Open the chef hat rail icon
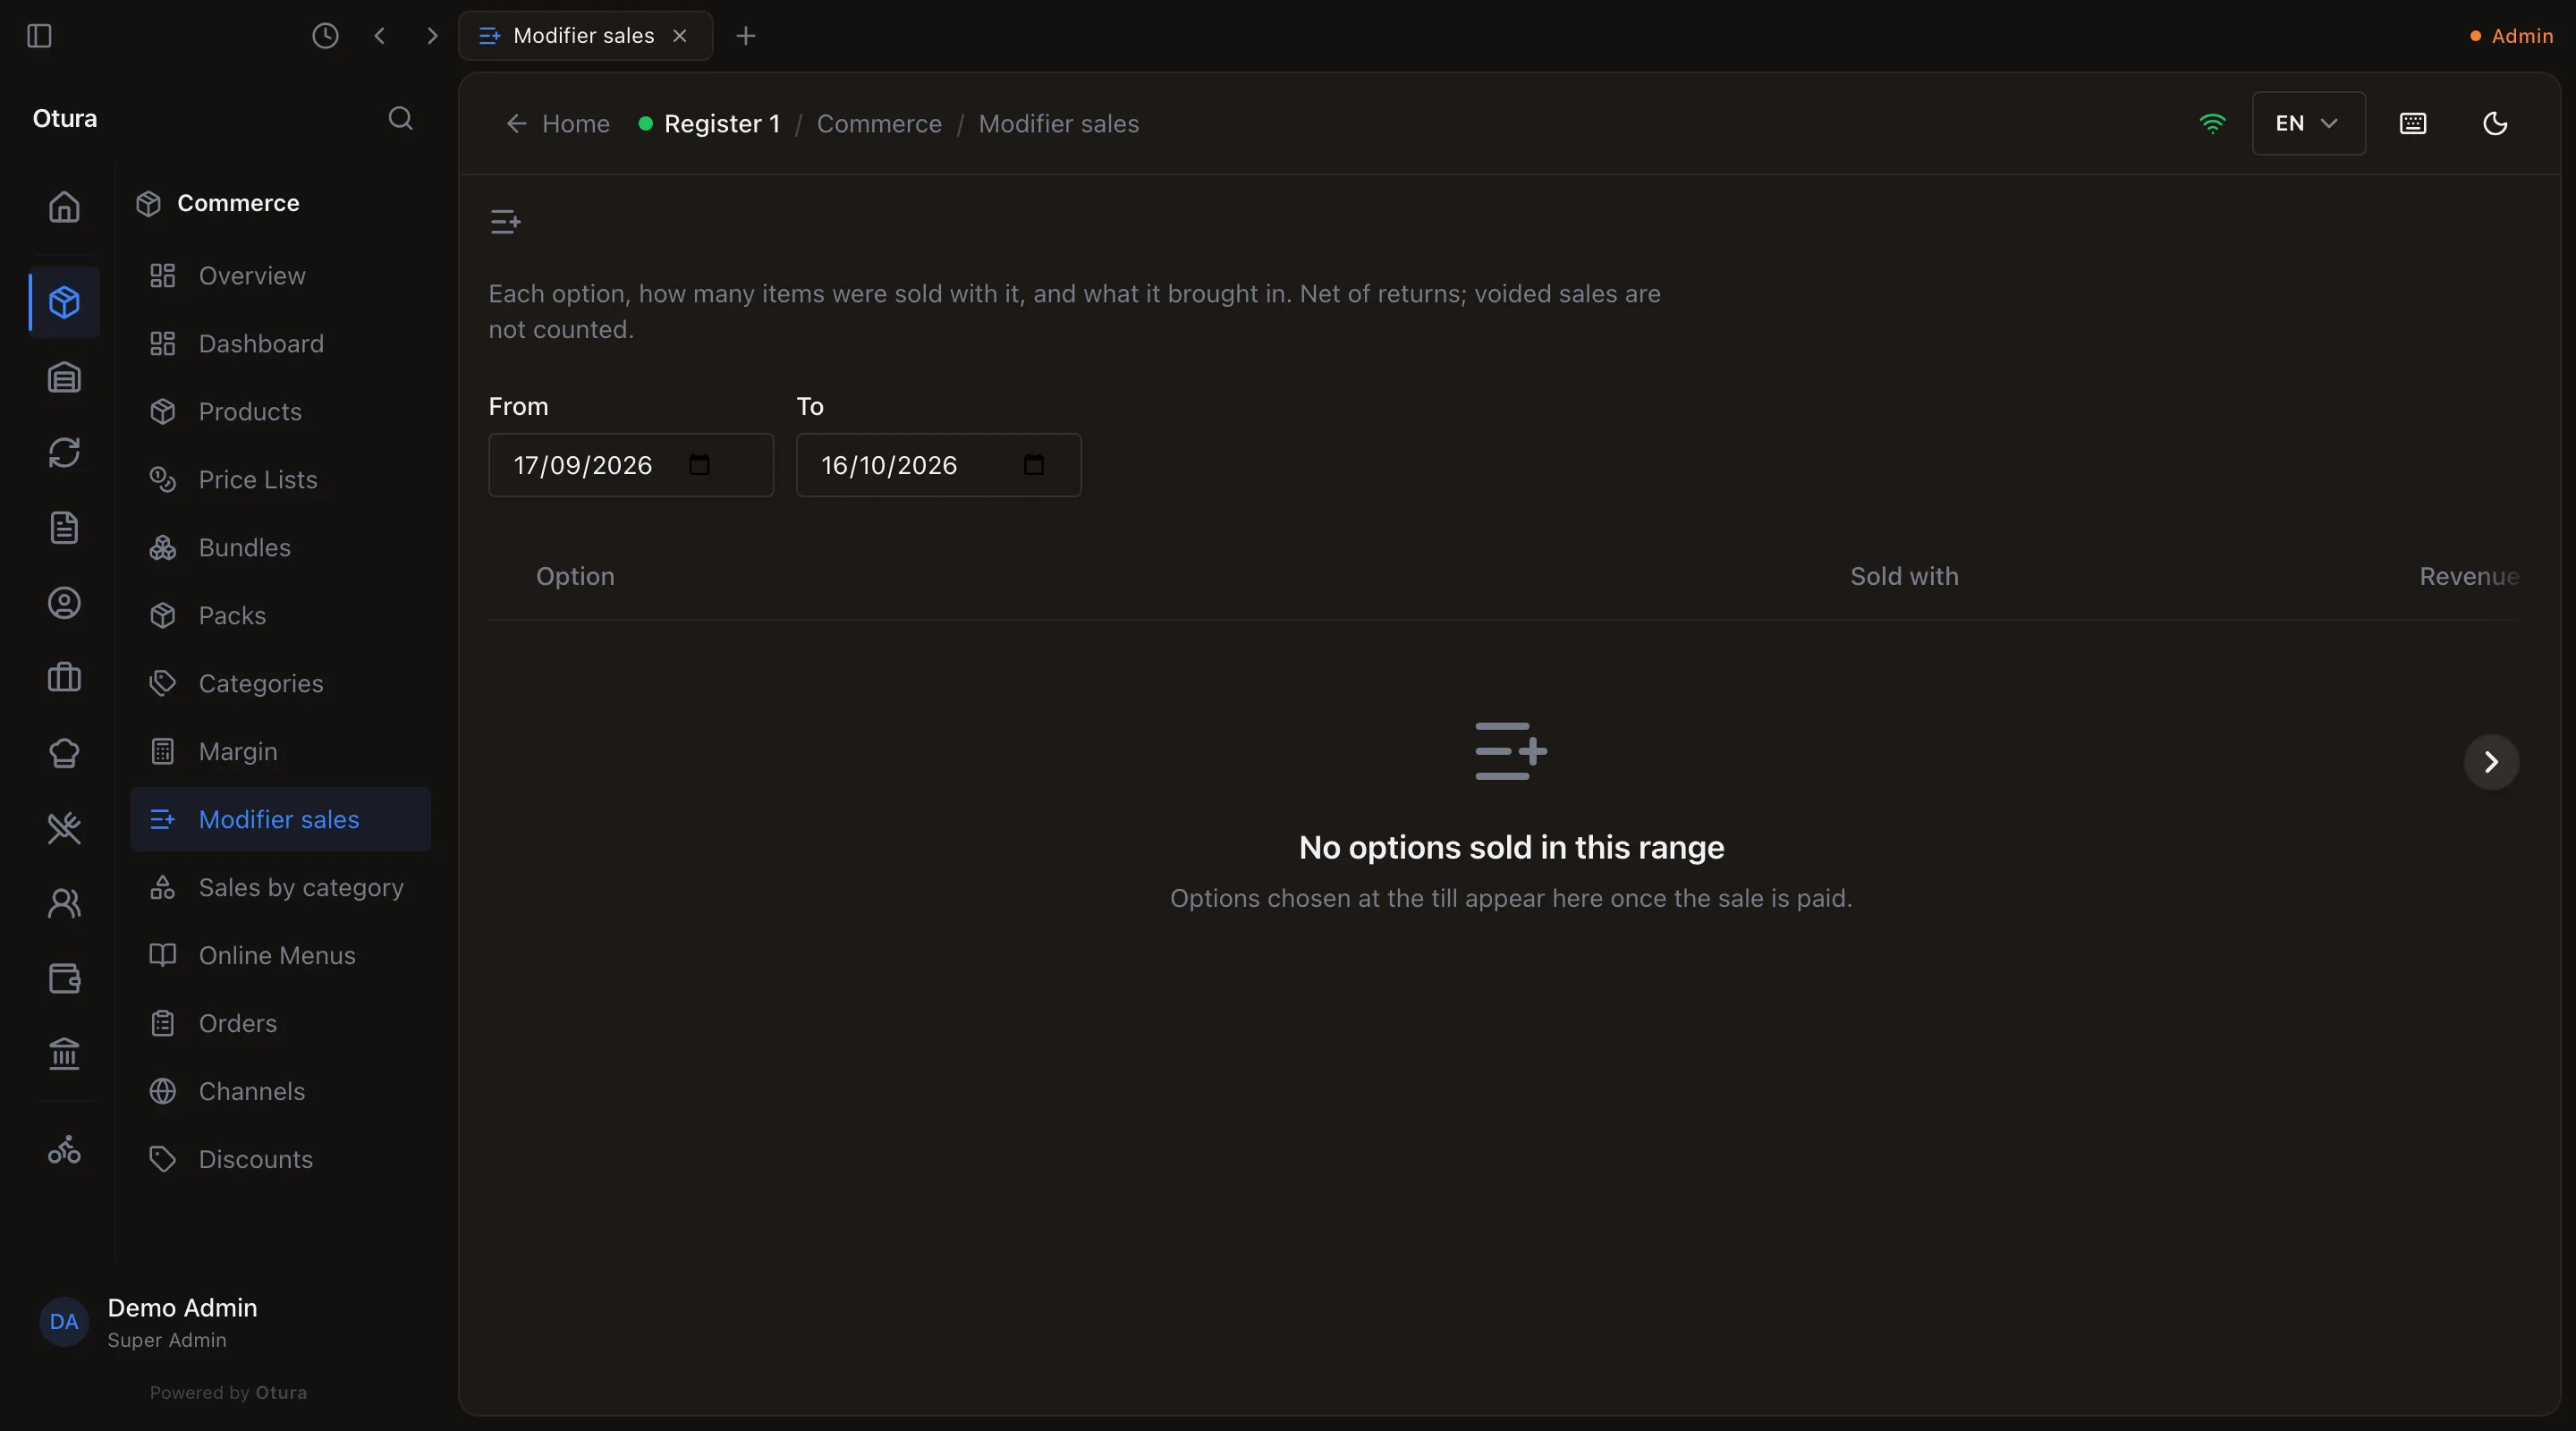 pyautogui.click(x=64, y=753)
